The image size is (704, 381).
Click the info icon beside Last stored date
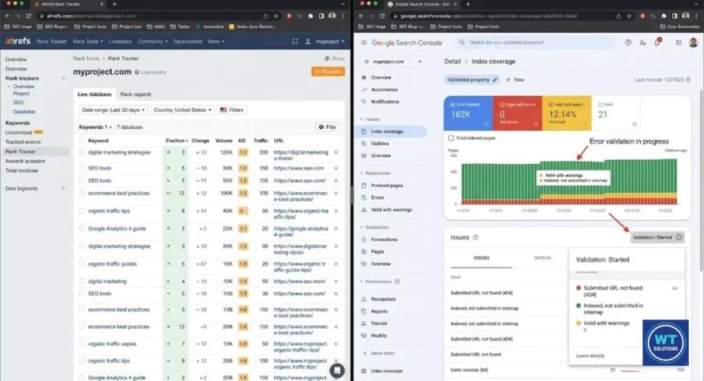(x=688, y=80)
